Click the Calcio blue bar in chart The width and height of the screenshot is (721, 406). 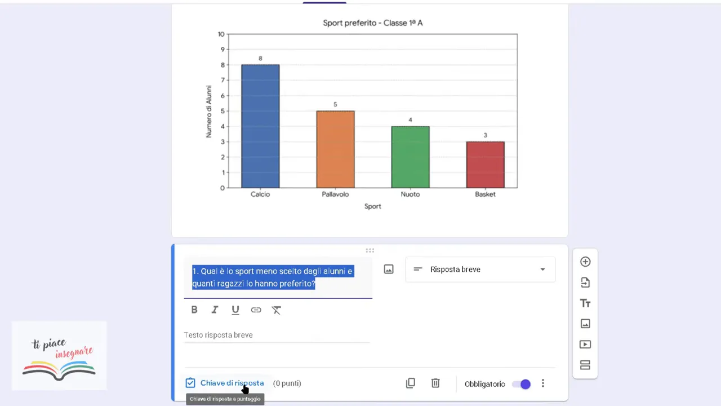tap(260, 126)
